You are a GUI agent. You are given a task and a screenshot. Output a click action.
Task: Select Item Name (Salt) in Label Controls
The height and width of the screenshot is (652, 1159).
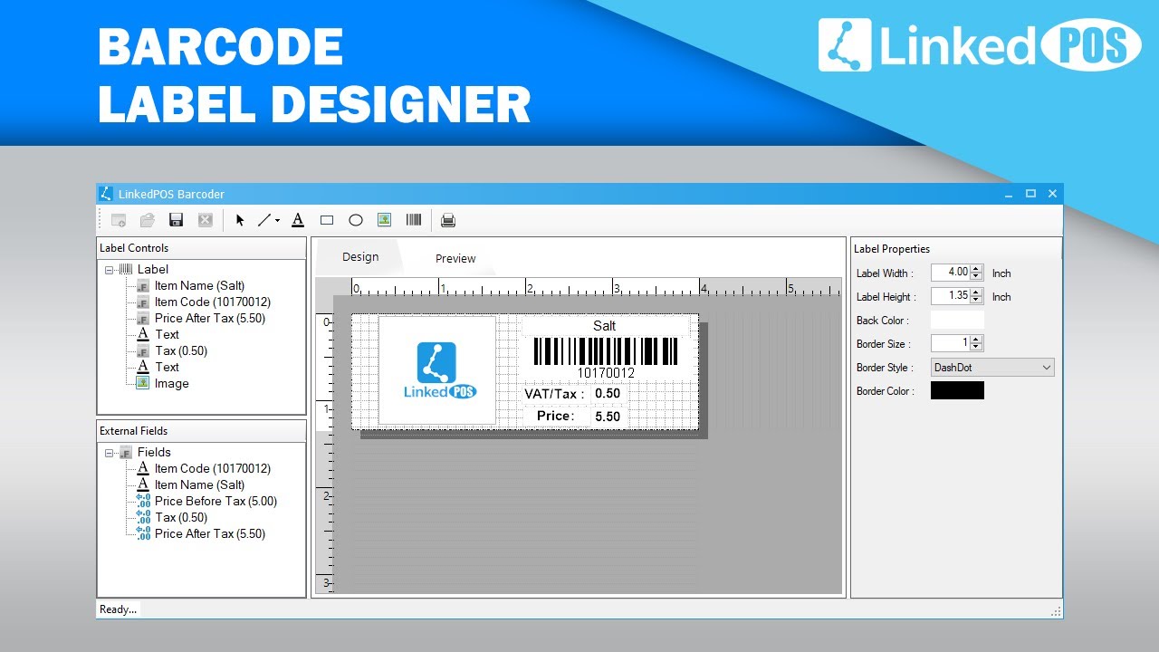click(x=199, y=286)
